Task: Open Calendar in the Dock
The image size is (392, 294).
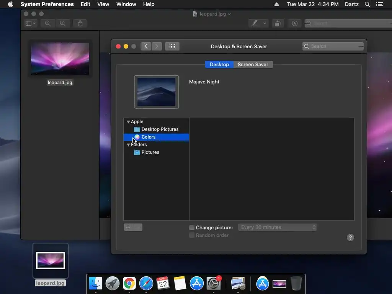Action: (x=163, y=284)
